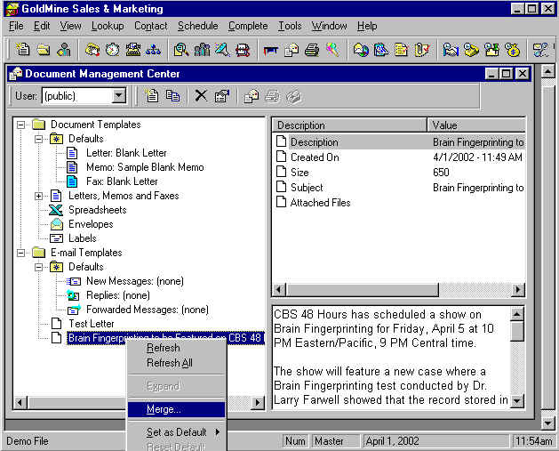Collapse the Defaults node under E-mail Templates
The height and width of the screenshot is (451, 559).
(x=38, y=267)
